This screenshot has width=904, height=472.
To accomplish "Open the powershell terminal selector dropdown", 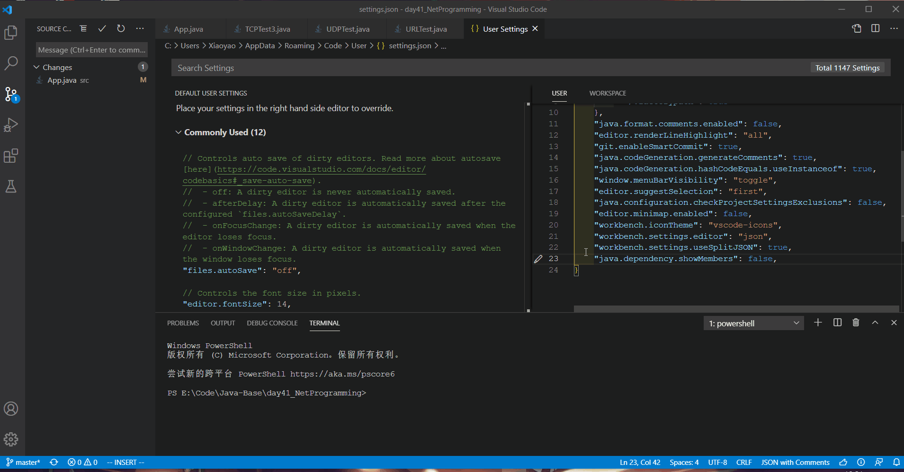I will pos(753,323).
